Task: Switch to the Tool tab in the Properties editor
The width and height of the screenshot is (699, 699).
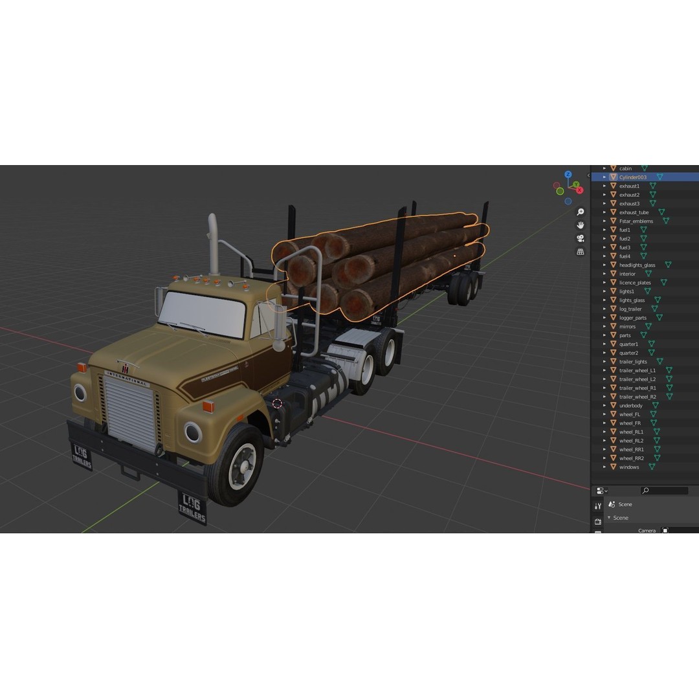Action: point(598,505)
